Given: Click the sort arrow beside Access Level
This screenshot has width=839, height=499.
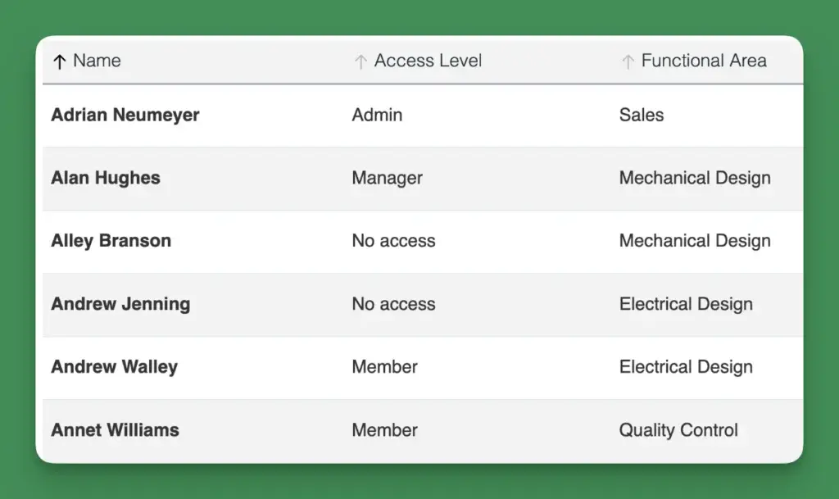Looking at the screenshot, I should click(361, 61).
